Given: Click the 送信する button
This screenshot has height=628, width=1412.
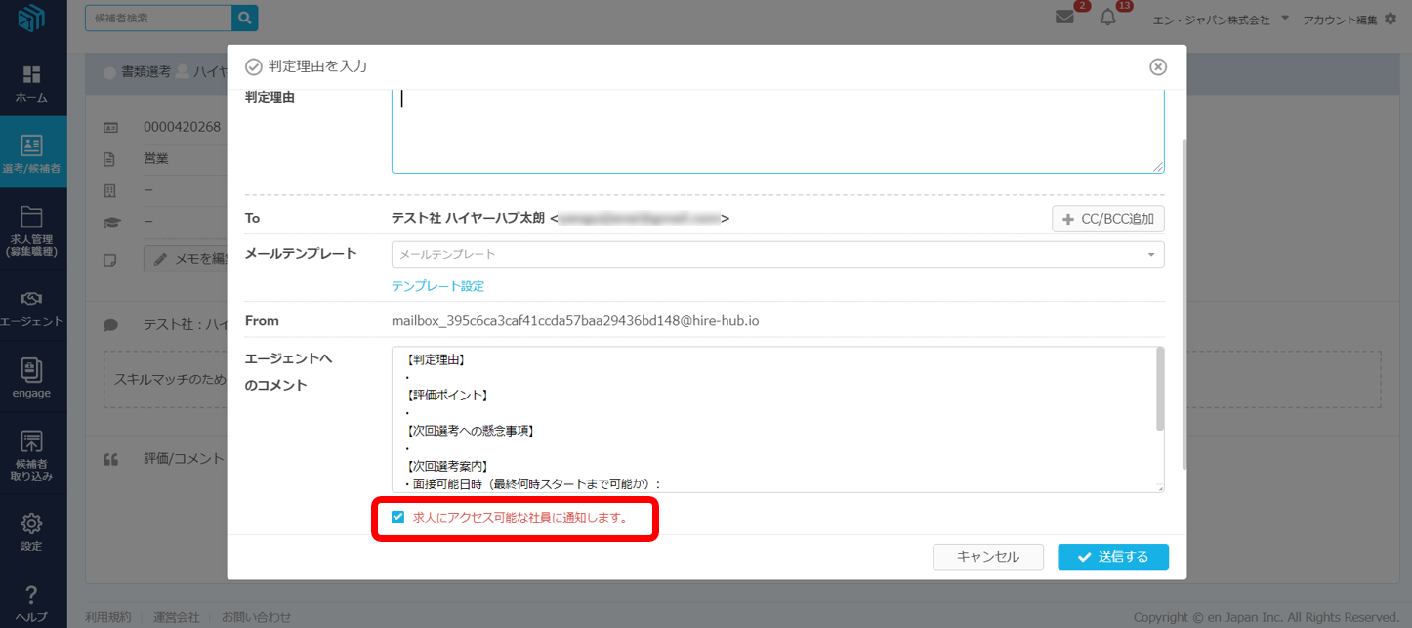Looking at the screenshot, I should (1112, 557).
